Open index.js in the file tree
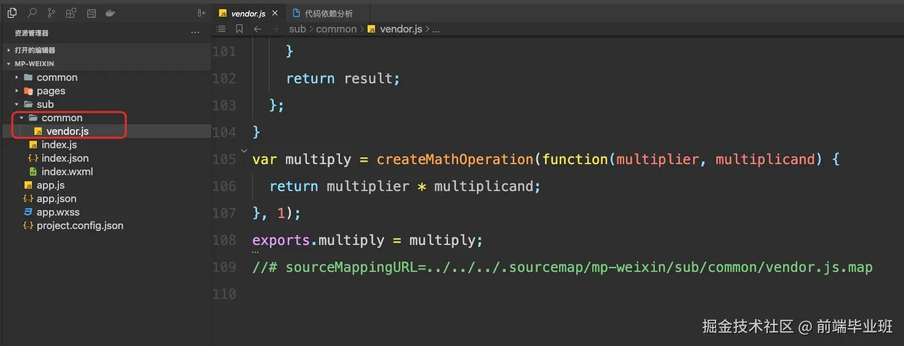904x346 pixels. [106, 145]
